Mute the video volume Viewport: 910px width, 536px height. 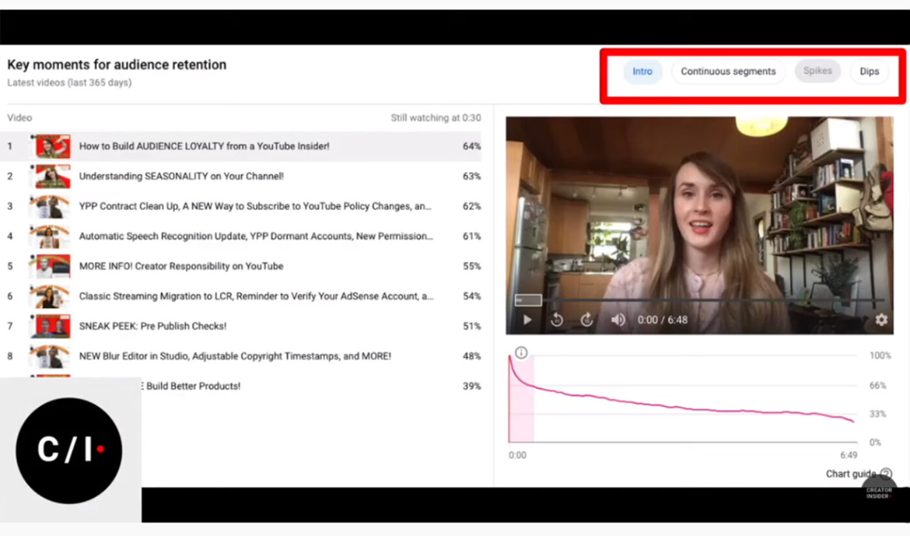617,320
